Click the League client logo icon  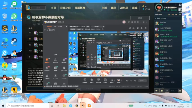(x=28, y=8)
